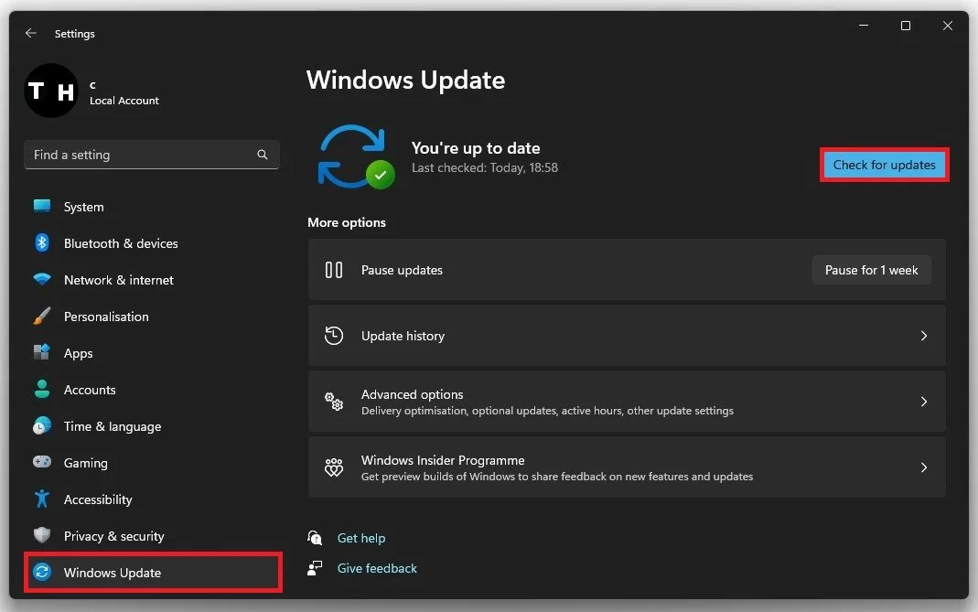Click 'You're up to date' status text
The image size is (978, 612).
click(476, 148)
